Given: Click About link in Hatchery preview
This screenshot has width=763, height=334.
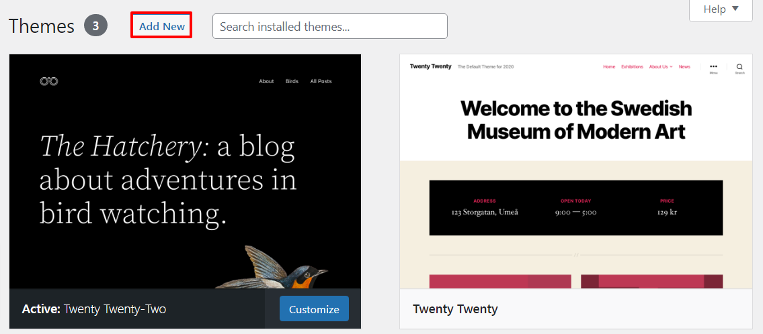Looking at the screenshot, I should pos(266,81).
